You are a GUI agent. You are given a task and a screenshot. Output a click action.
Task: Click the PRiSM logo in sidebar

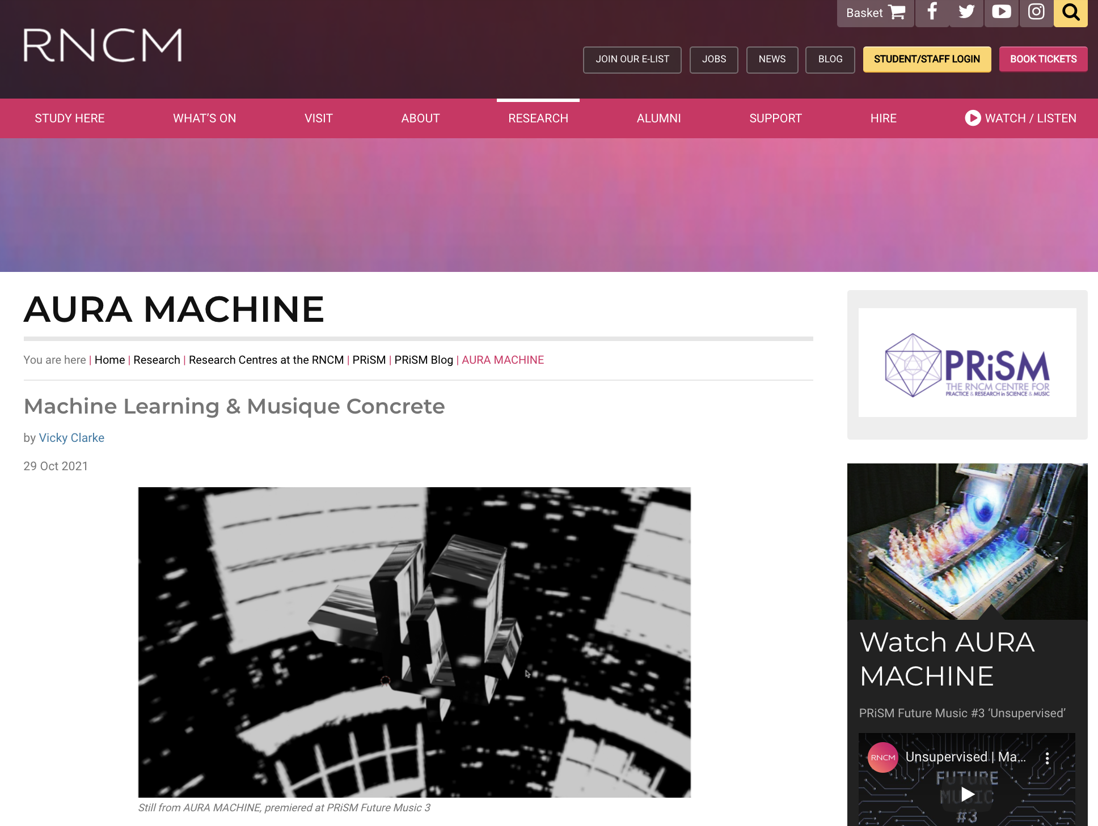tap(967, 363)
